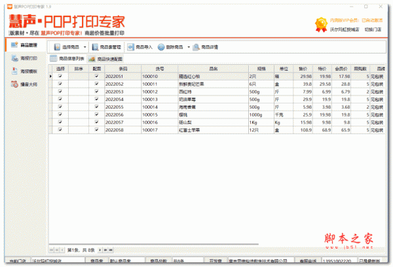Click the item number cell 100017
The width and height of the screenshot is (393, 267).
point(160,130)
